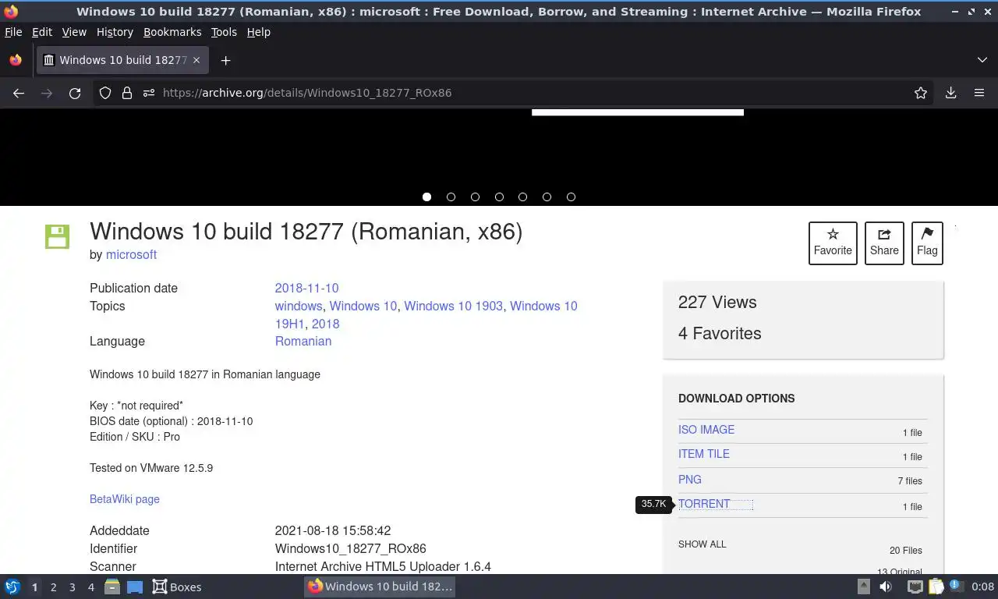The height and width of the screenshot is (599, 998).
Task: Open the Bookmarks menu
Action: [172, 32]
